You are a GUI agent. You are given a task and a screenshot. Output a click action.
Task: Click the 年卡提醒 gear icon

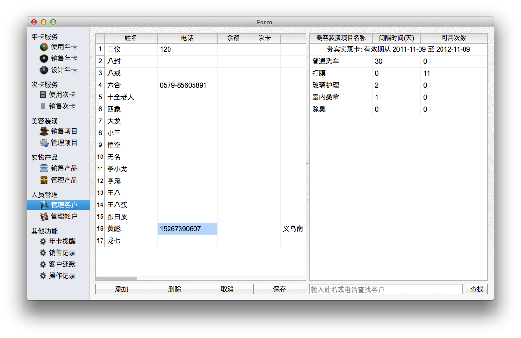click(x=43, y=241)
